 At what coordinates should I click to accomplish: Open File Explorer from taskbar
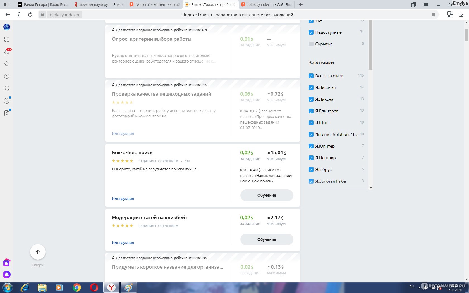[x=42, y=287]
